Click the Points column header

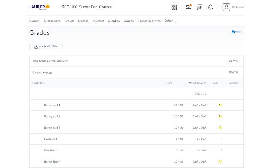tap(170, 83)
